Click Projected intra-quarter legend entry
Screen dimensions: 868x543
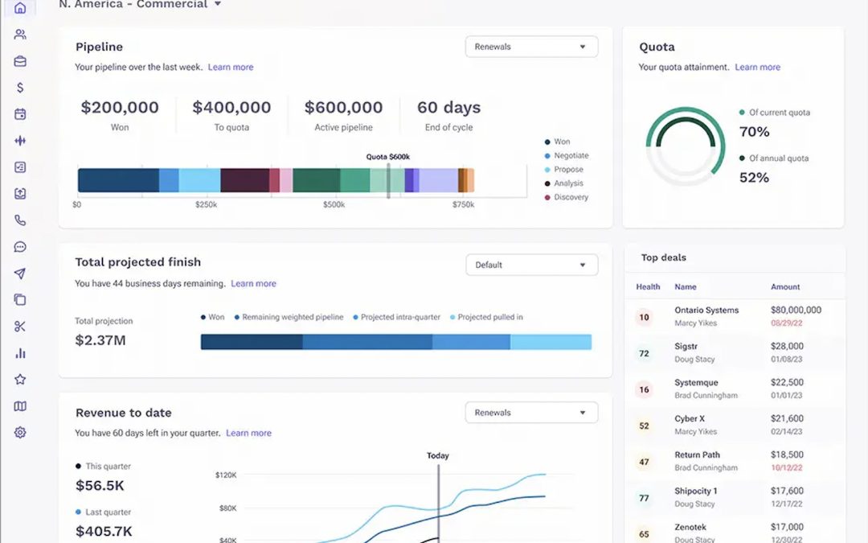pos(397,318)
